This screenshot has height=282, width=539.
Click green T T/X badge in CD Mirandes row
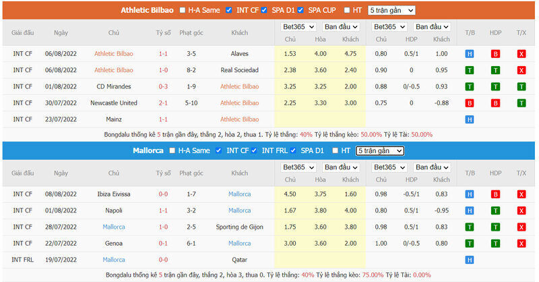521,86
